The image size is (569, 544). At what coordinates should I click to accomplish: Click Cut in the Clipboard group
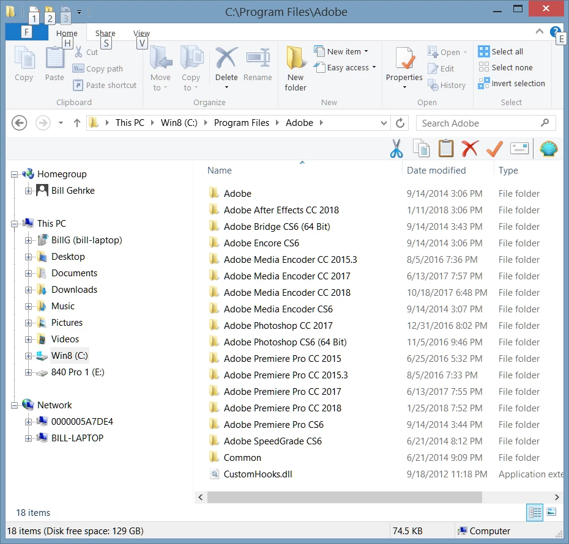pyautogui.click(x=86, y=52)
